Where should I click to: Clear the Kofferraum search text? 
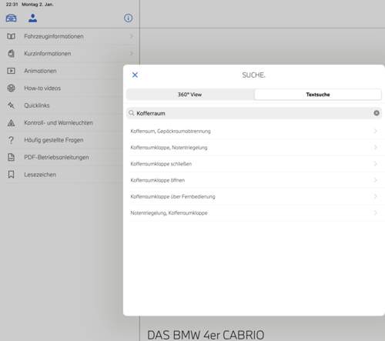pos(377,113)
